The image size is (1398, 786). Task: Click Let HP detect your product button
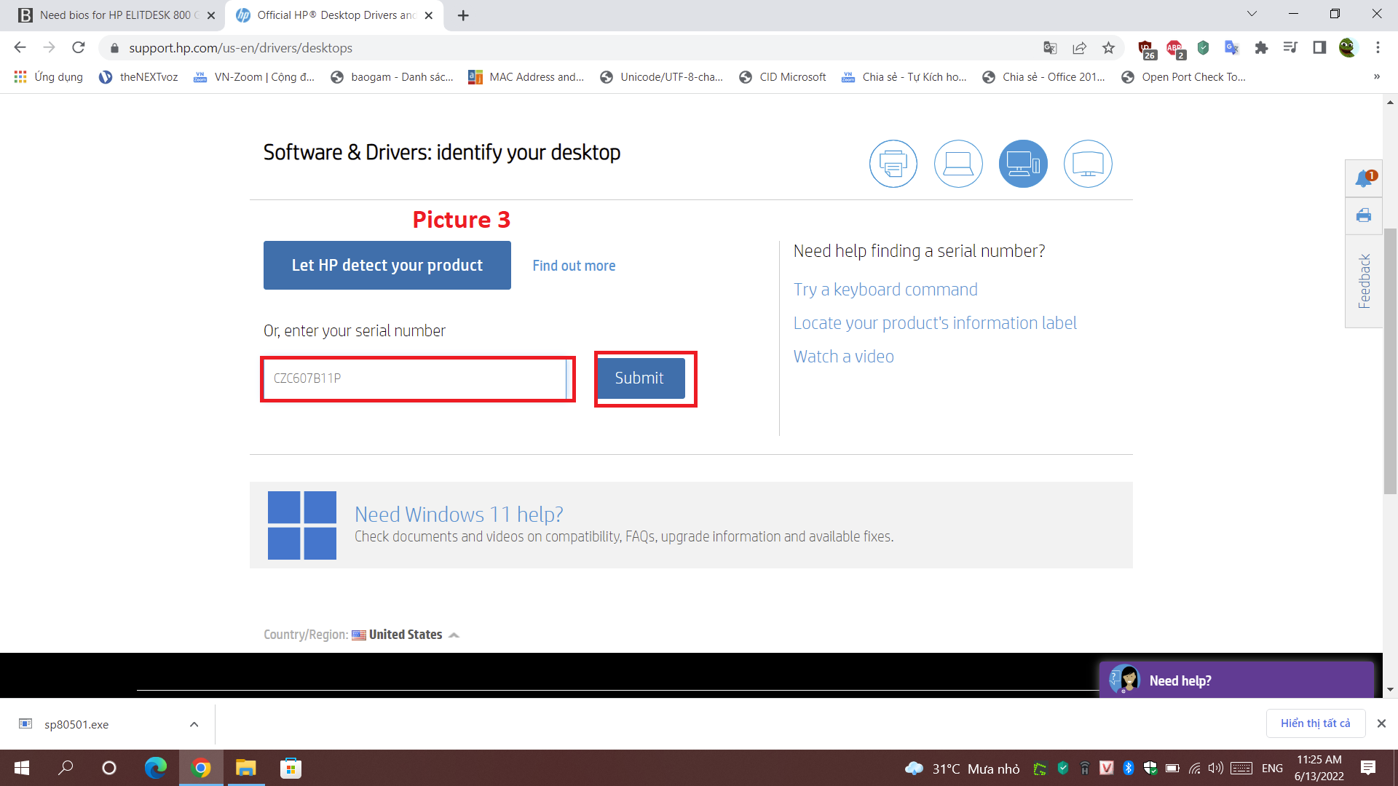pos(387,266)
